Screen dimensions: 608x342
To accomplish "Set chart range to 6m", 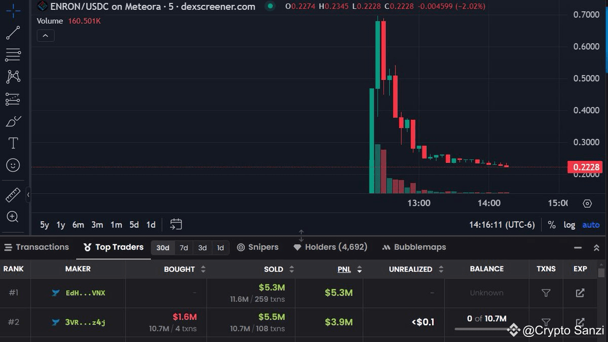I will (x=78, y=225).
